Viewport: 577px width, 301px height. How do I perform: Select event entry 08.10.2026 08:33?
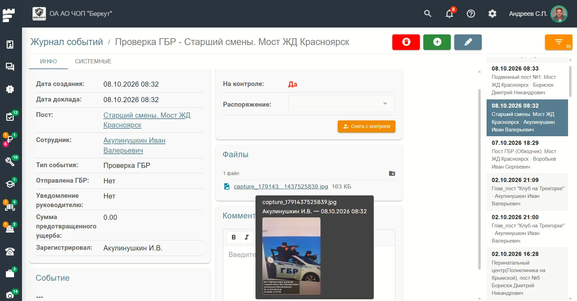pos(527,80)
